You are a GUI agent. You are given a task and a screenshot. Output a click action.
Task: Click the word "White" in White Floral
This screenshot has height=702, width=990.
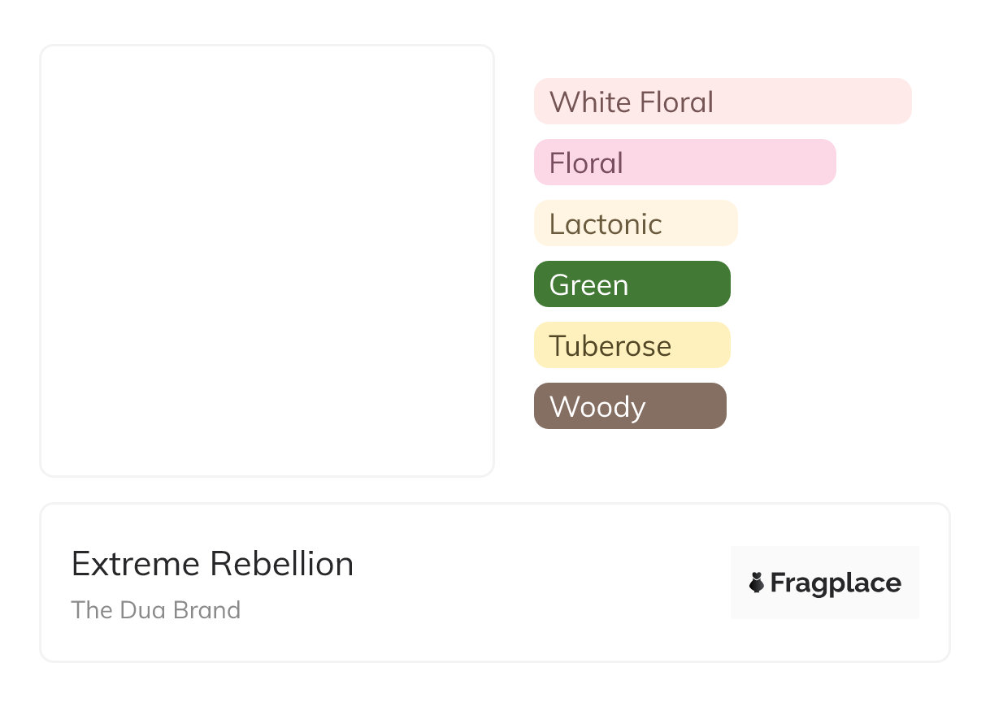click(590, 102)
